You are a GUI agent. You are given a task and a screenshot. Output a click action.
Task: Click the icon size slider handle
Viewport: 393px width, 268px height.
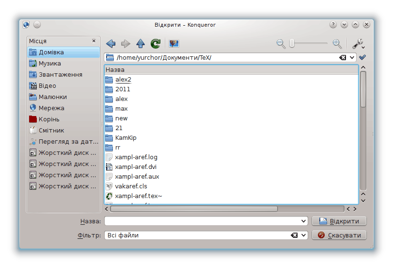292,44
